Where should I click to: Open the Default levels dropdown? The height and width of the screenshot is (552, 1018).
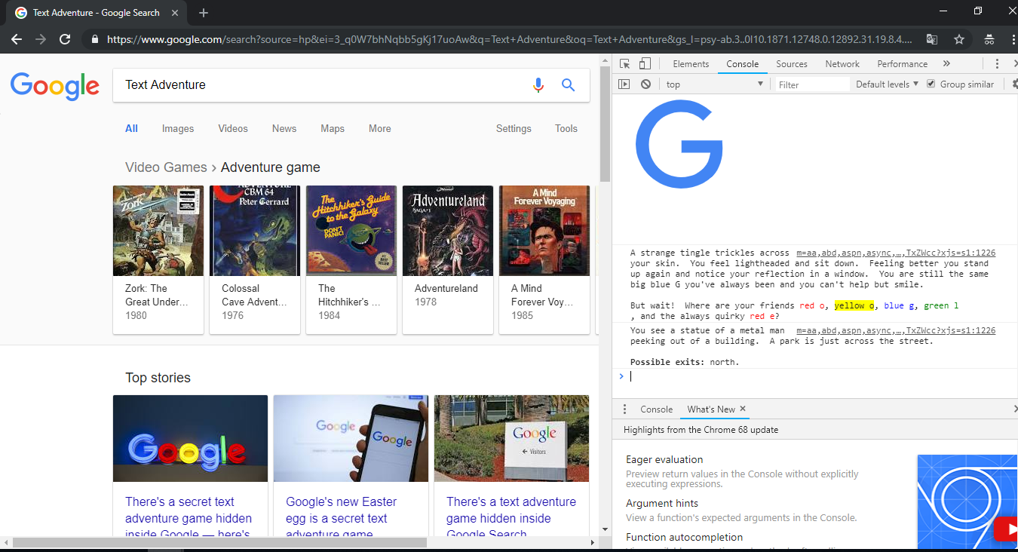[887, 84]
